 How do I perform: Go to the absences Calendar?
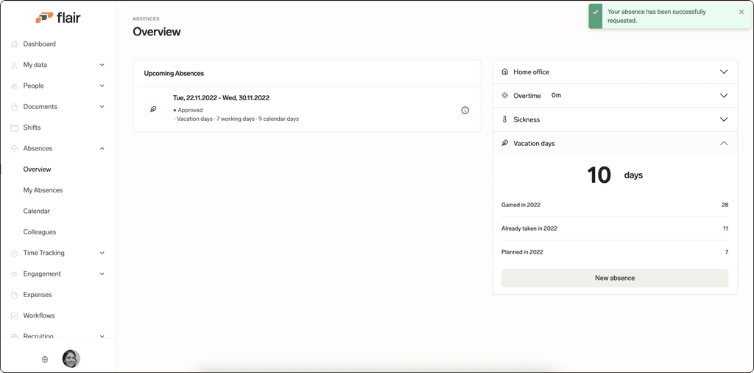37,211
